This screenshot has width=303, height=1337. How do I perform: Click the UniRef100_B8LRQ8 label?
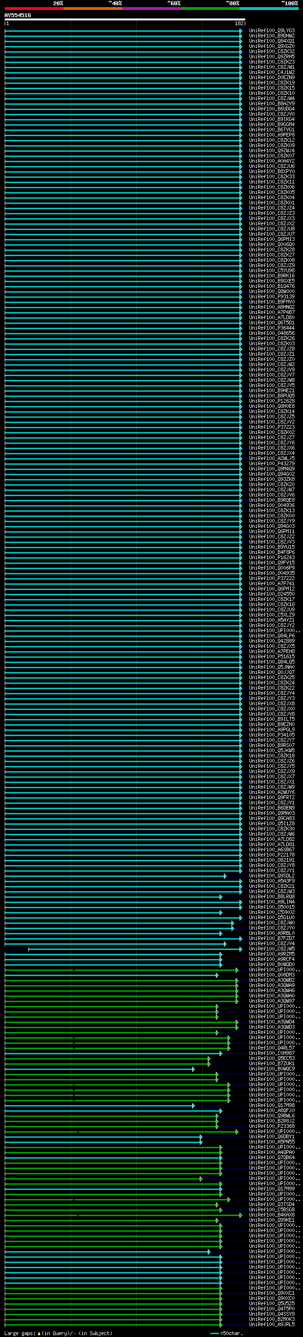click(272, 897)
